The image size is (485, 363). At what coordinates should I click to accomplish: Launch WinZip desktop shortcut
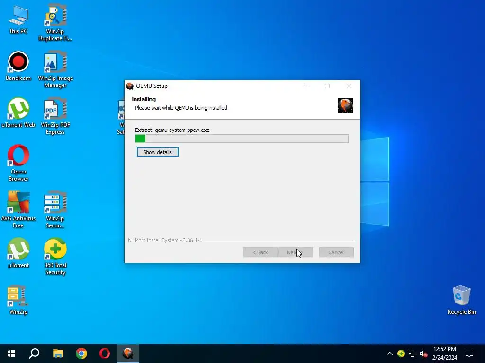[x=18, y=299]
